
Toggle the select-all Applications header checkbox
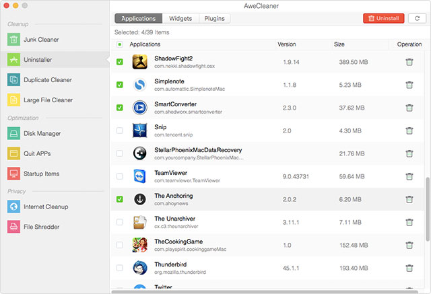[120, 44]
